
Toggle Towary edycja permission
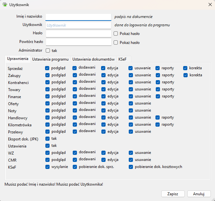(x=104, y=89)
